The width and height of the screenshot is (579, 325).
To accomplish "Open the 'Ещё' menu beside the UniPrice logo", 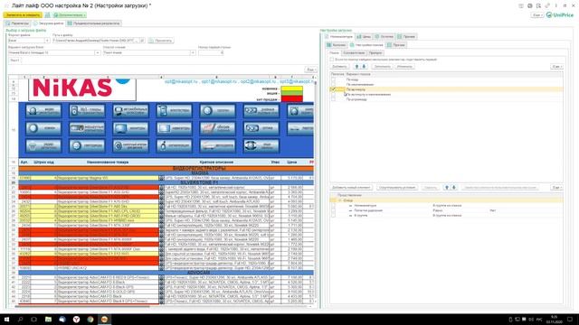I will (537, 15).
